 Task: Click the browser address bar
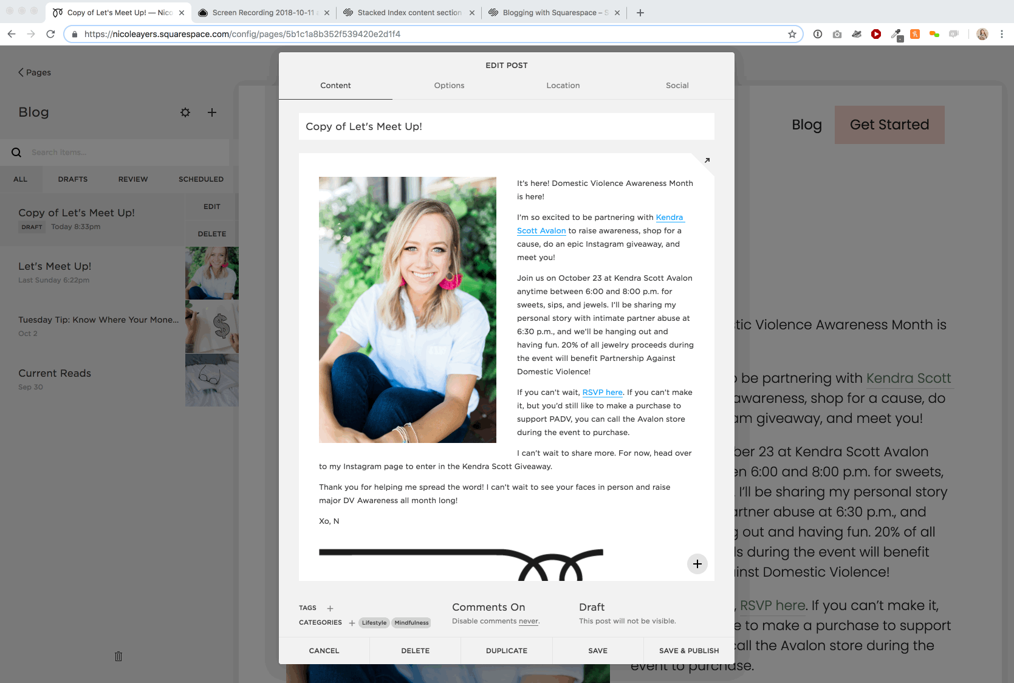point(433,34)
